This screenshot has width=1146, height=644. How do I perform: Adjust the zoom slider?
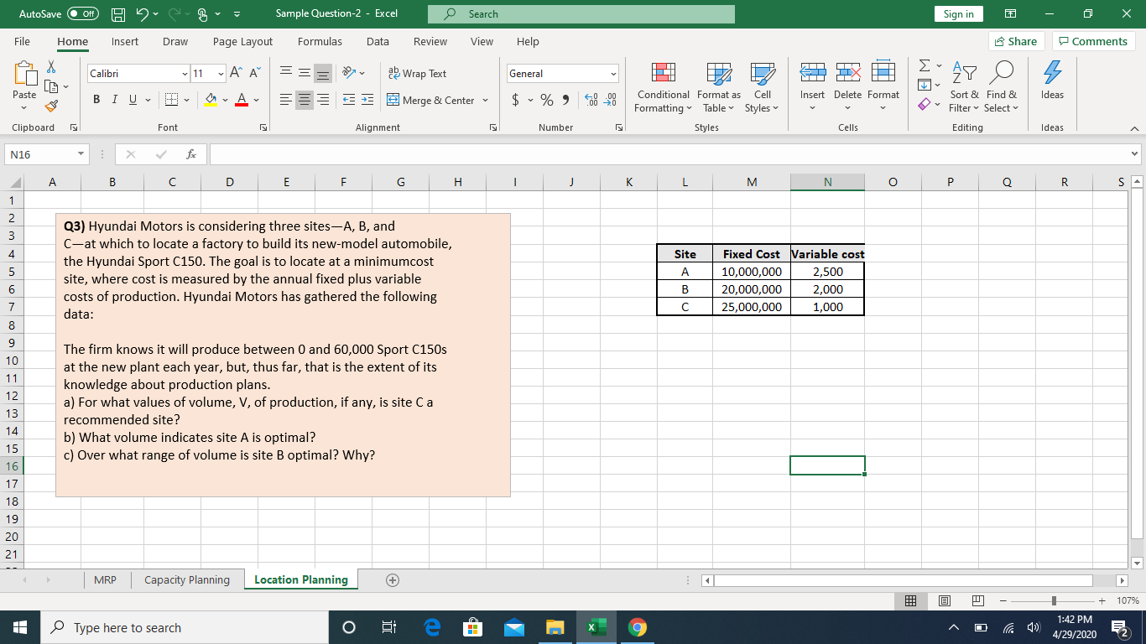1052,600
